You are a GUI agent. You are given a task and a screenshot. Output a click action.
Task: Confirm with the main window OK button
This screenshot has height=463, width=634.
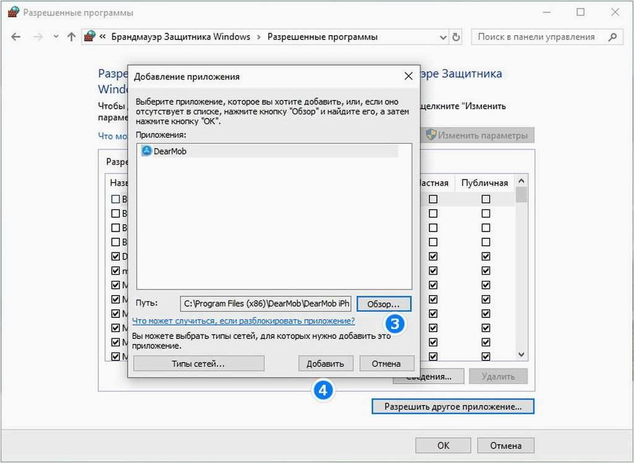tap(443, 445)
